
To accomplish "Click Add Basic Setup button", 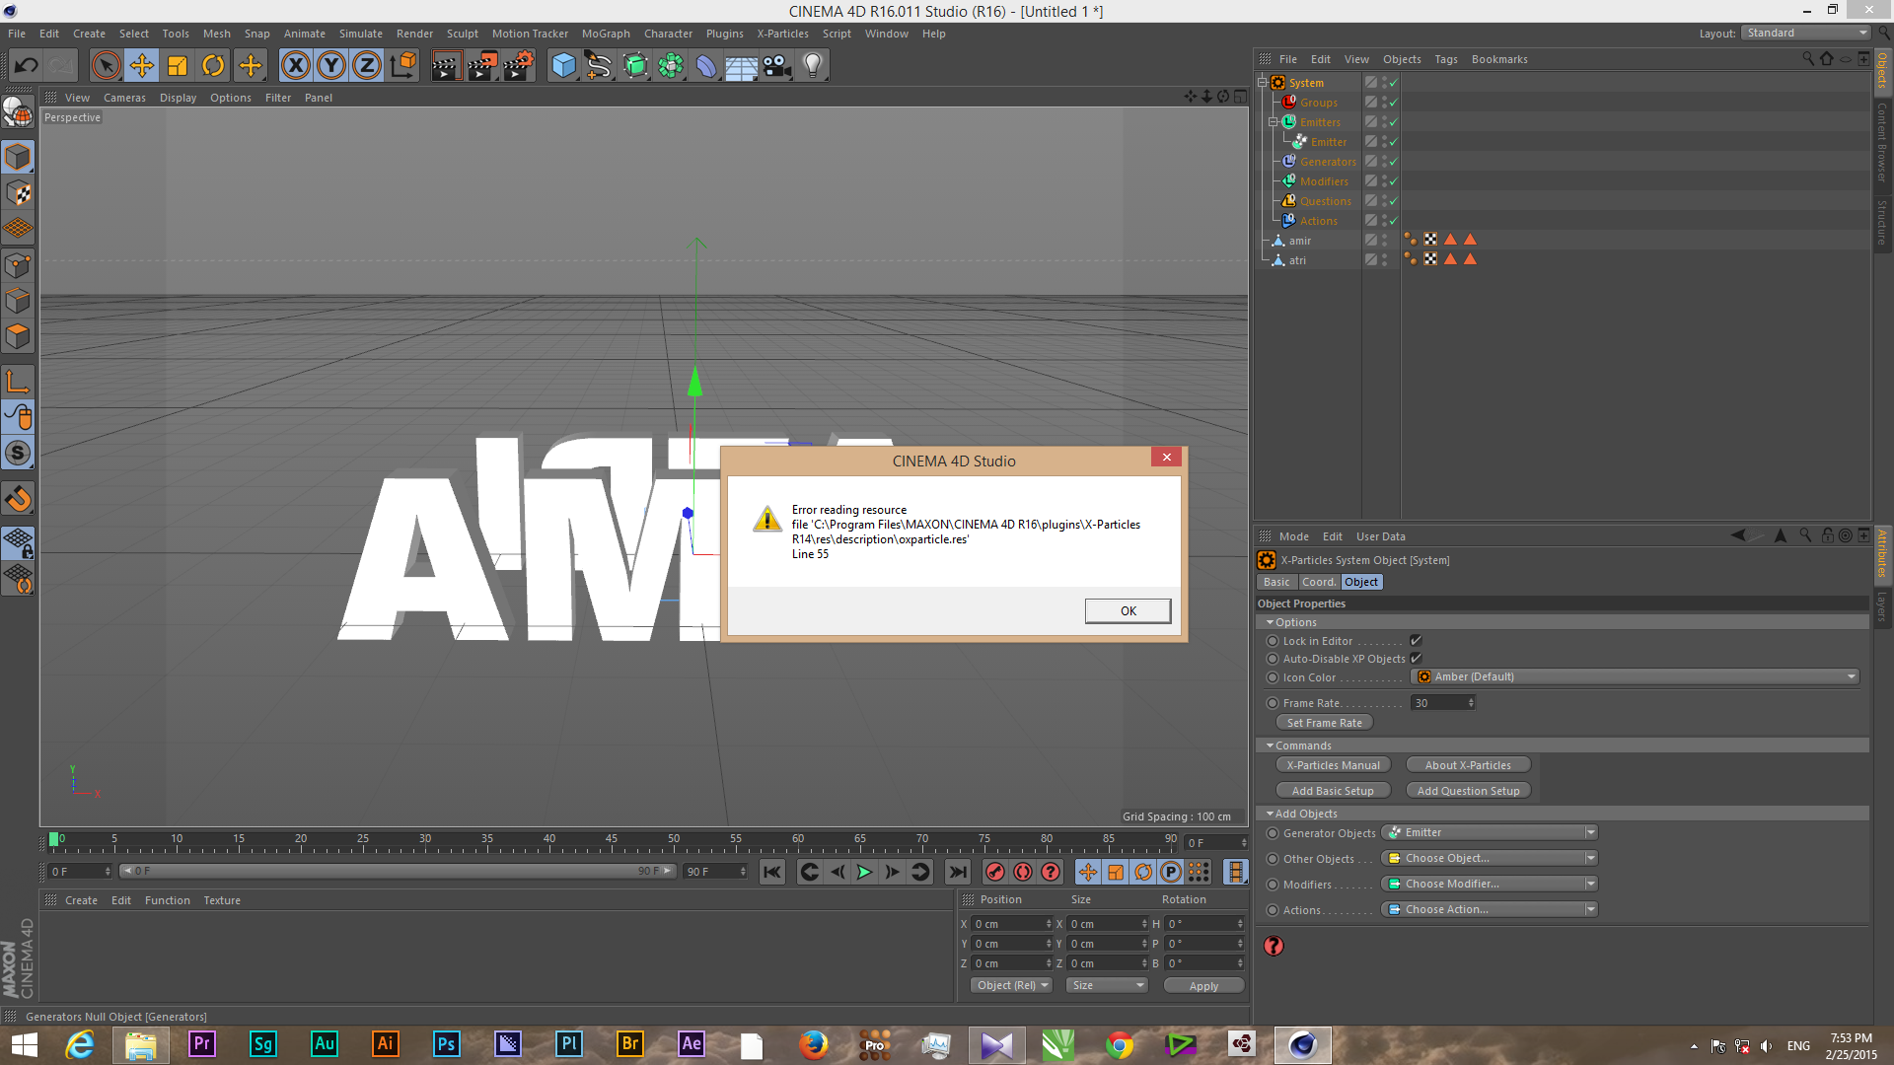I will pos(1333,791).
